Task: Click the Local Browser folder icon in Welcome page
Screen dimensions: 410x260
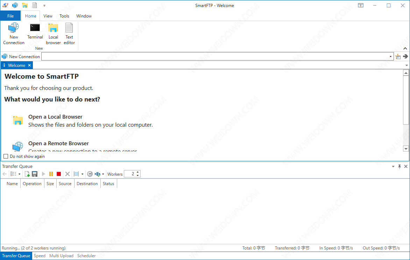Action: [18, 120]
